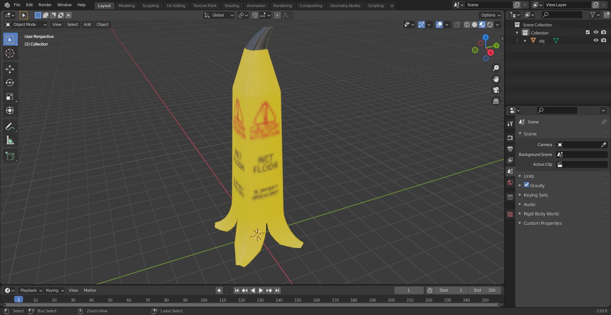Select the Transform tool
Viewport: 611px width, 315px height.
10,110
